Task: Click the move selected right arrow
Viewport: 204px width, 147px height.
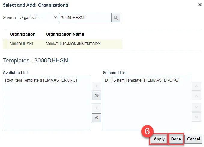Action: (96, 86)
